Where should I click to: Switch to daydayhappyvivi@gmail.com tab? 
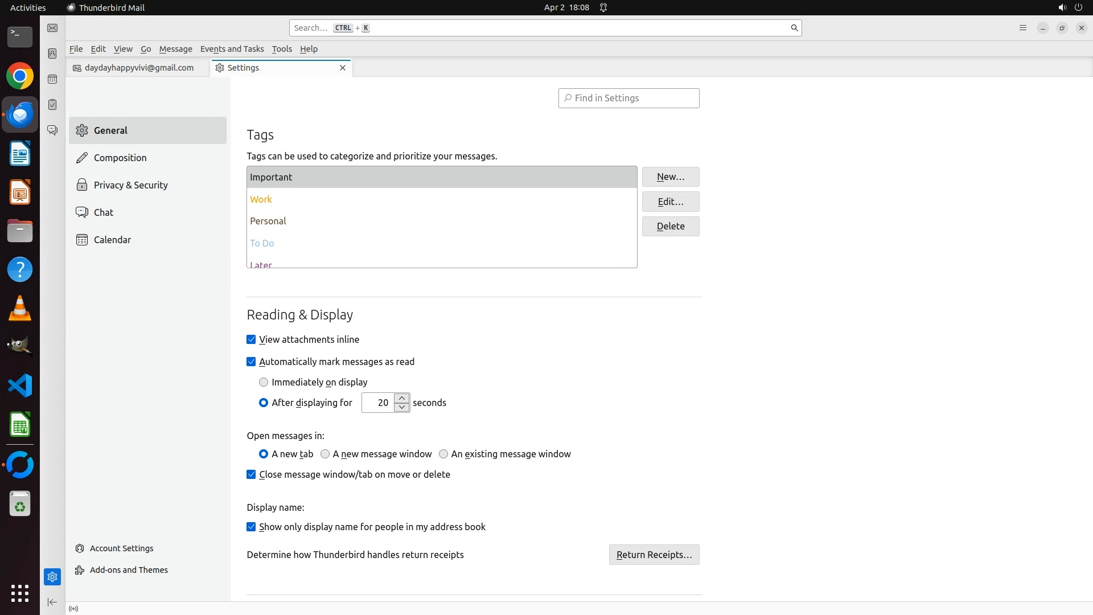(139, 68)
